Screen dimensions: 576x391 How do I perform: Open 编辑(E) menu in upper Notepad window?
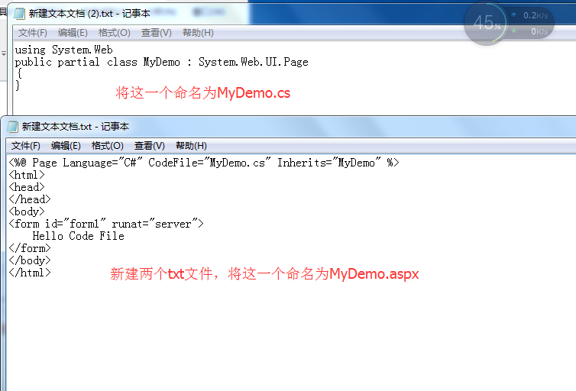73,33
